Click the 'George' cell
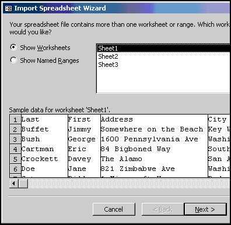231x225 pixels. tap(84, 139)
